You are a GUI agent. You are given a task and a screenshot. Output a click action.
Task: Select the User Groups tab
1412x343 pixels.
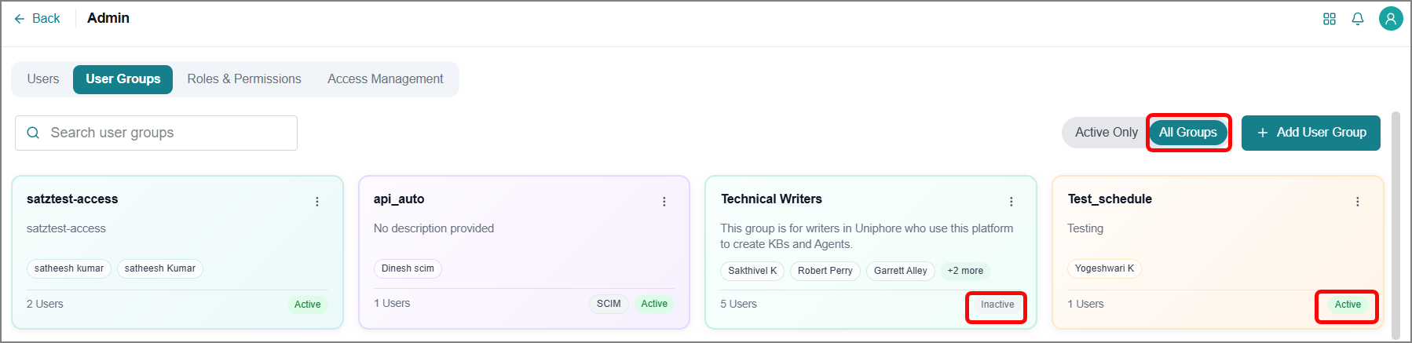(123, 79)
